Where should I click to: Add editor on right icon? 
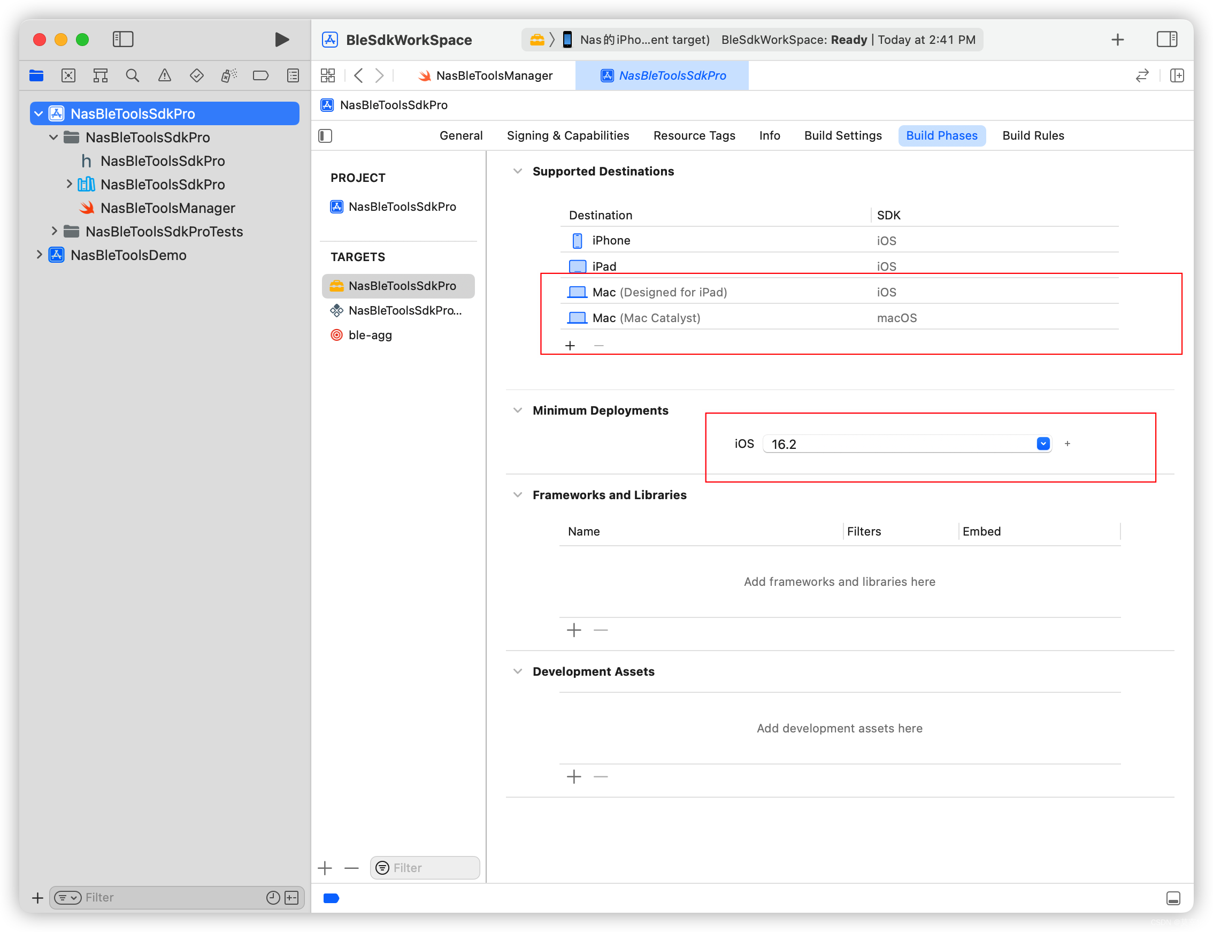[x=1177, y=75]
